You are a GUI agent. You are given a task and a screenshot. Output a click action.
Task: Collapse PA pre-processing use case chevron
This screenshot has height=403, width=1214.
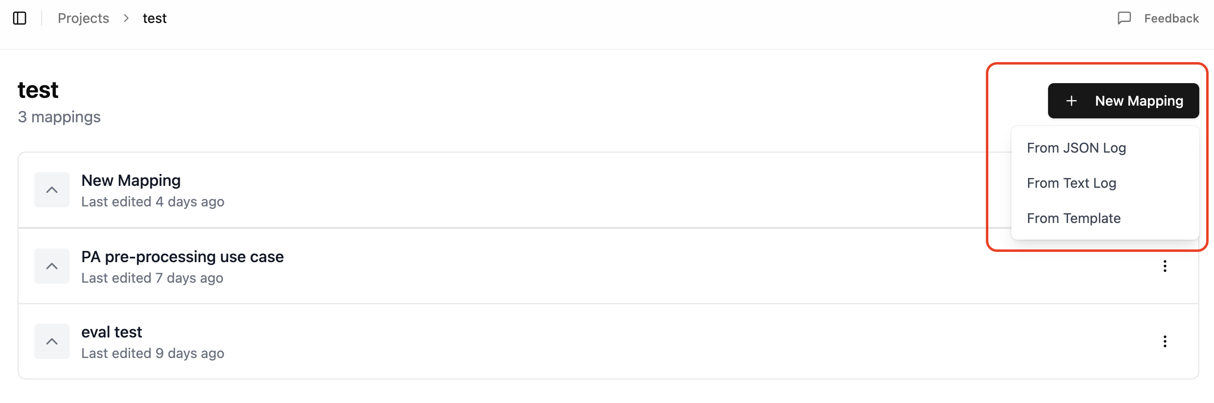(52, 266)
